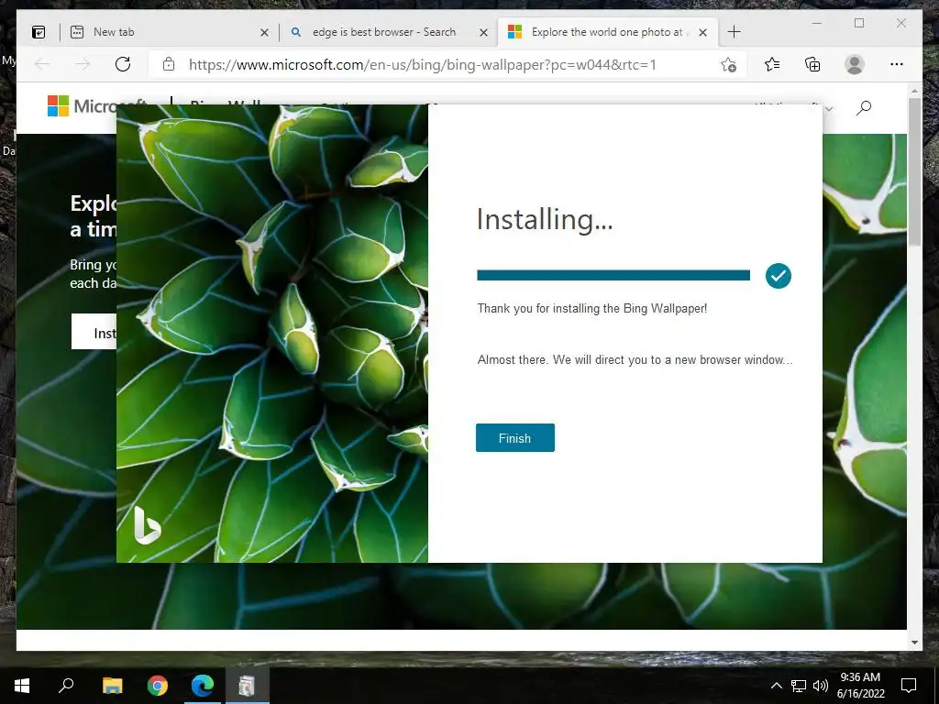
Task: Click the installation complete checkmark icon
Action: point(778,275)
